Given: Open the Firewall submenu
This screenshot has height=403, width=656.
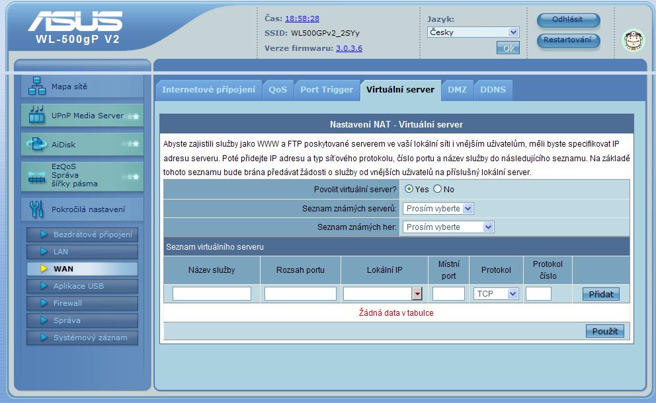Looking at the screenshot, I should click(x=83, y=303).
